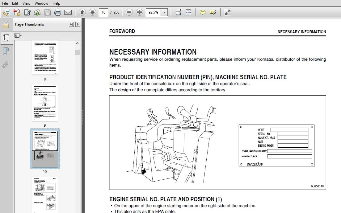Select page 9 thumbnail

[45, 103]
